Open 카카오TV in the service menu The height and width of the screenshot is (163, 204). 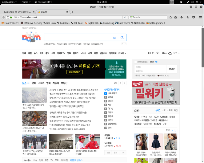pos(61,53)
